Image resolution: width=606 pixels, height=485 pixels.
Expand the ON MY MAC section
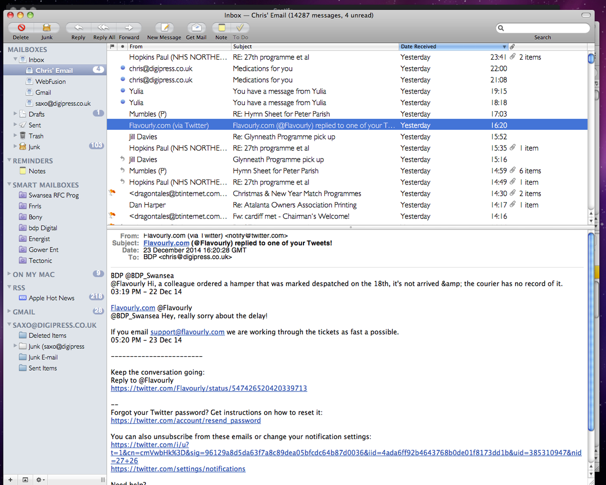tap(9, 274)
